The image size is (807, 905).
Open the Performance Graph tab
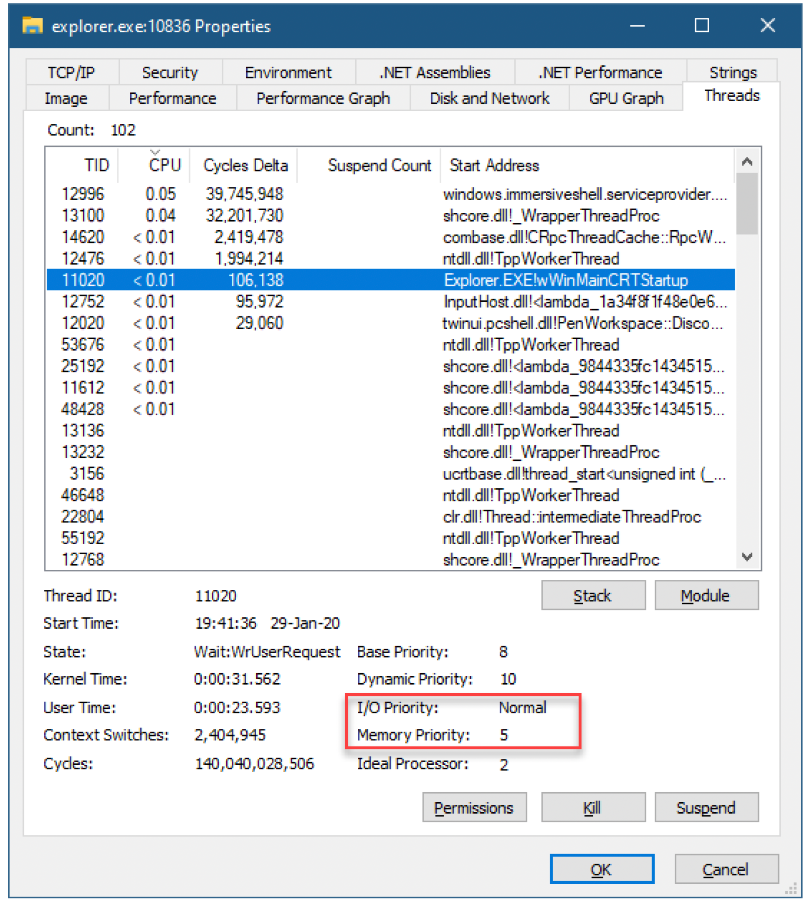click(x=323, y=98)
